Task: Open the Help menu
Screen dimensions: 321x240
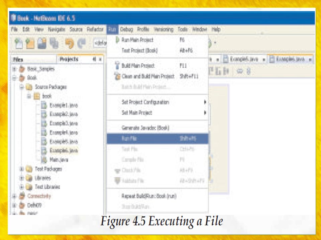Action: point(216,29)
